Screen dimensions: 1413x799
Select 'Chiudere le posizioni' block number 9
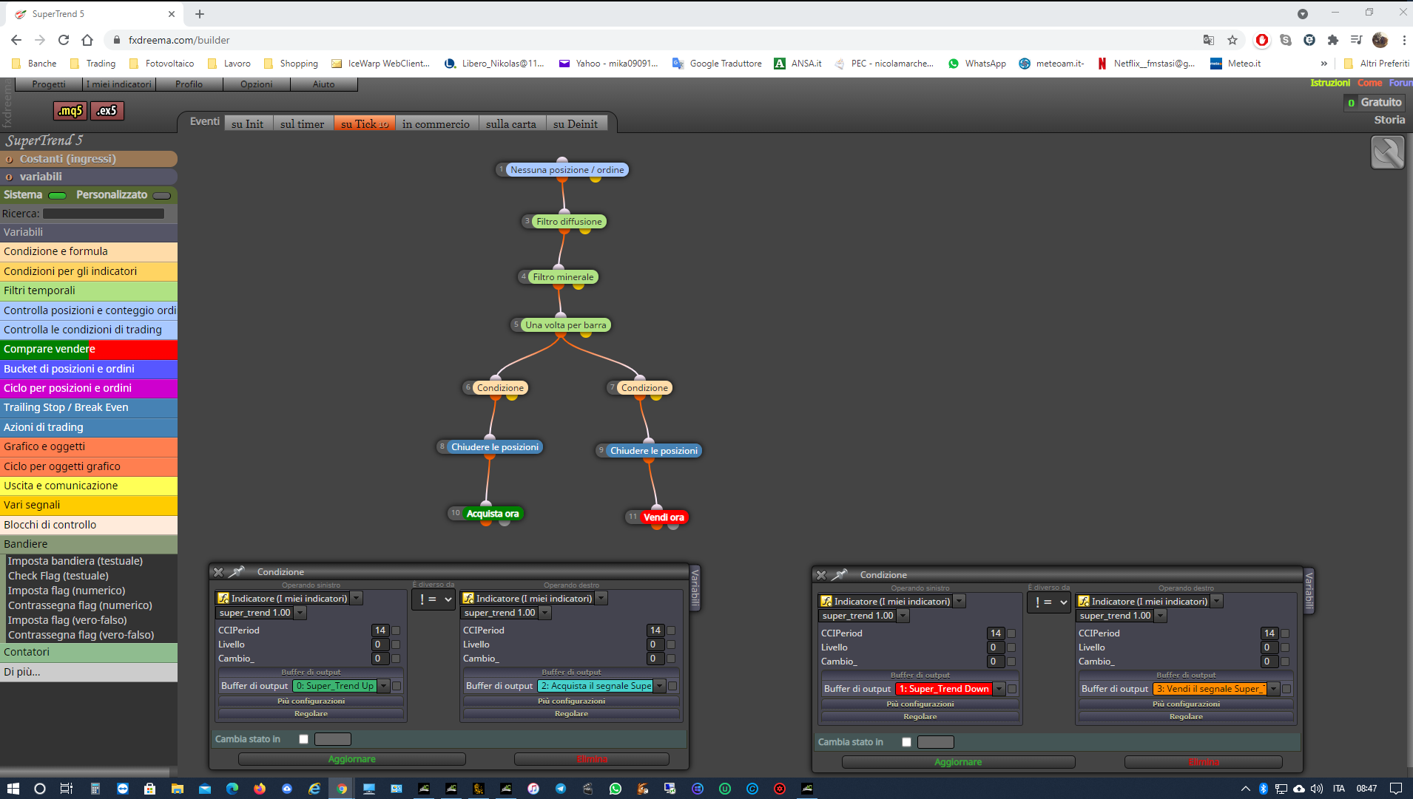point(654,451)
